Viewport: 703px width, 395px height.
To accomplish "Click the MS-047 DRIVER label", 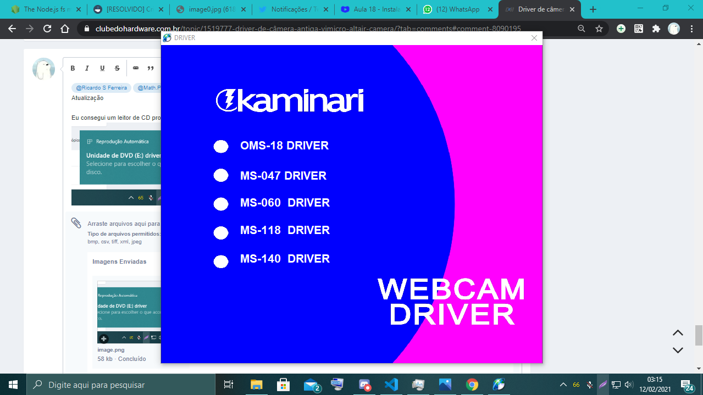I will click(x=283, y=176).
